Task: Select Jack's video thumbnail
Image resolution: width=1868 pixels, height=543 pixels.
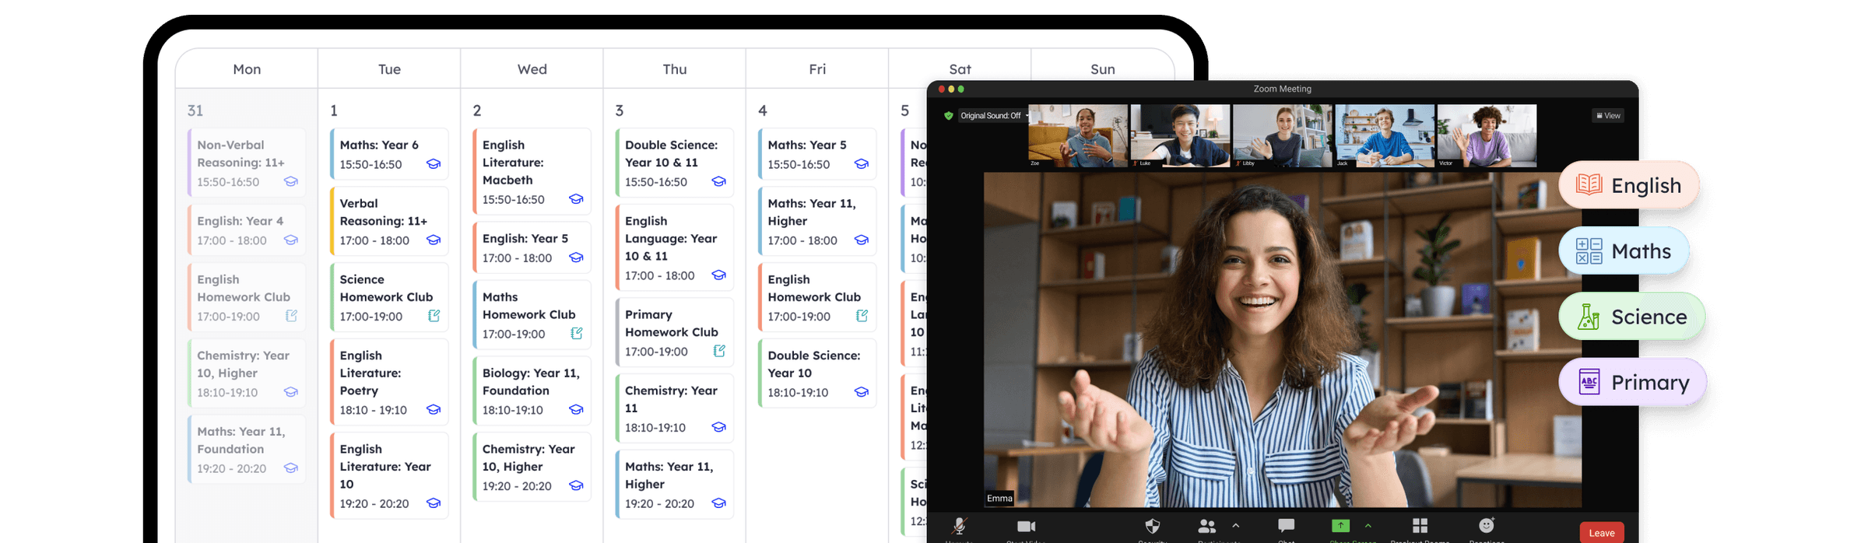Action: pos(1385,136)
